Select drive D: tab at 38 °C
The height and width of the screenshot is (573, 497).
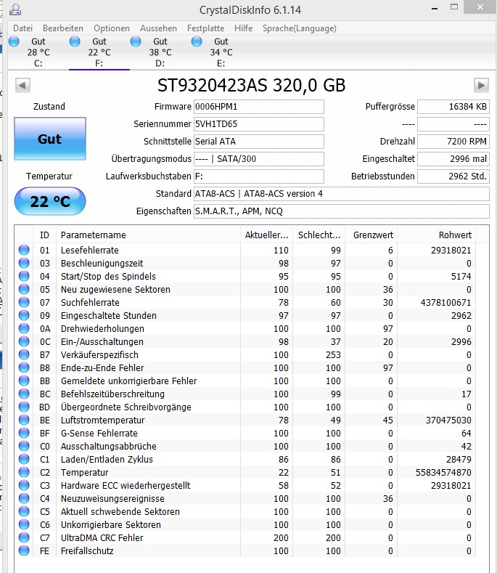coord(160,52)
